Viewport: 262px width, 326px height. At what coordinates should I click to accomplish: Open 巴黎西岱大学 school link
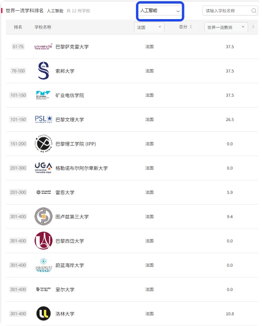70,241
